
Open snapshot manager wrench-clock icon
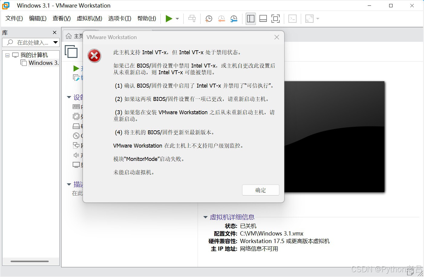click(234, 19)
